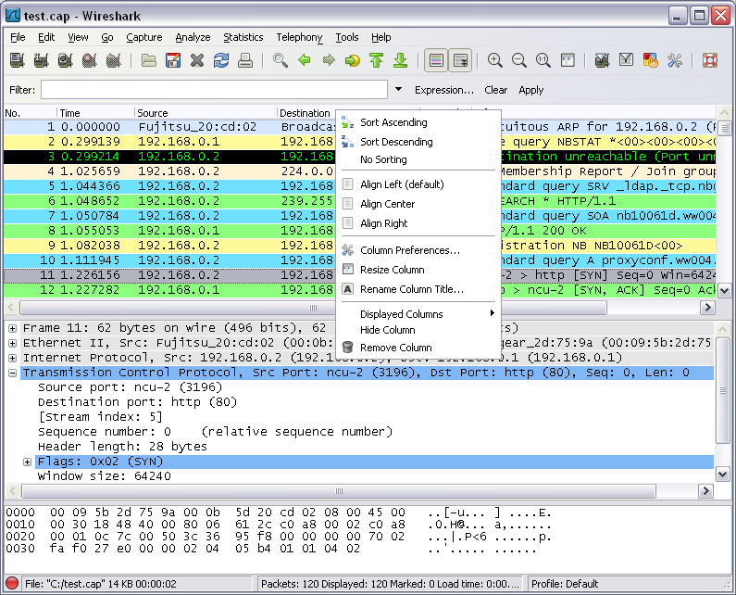
Task: Collapse the Transmission Control Protocol tree node
Action: (x=12, y=373)
